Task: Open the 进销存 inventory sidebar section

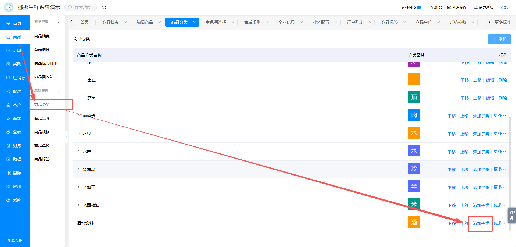Action: [x=15, y=78]
